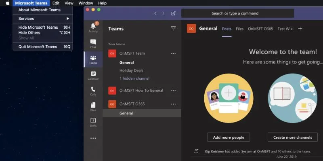Click the create channels illustration

(x=292, y=98)
